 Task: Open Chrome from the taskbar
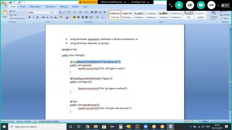click(x=87, y=127)
